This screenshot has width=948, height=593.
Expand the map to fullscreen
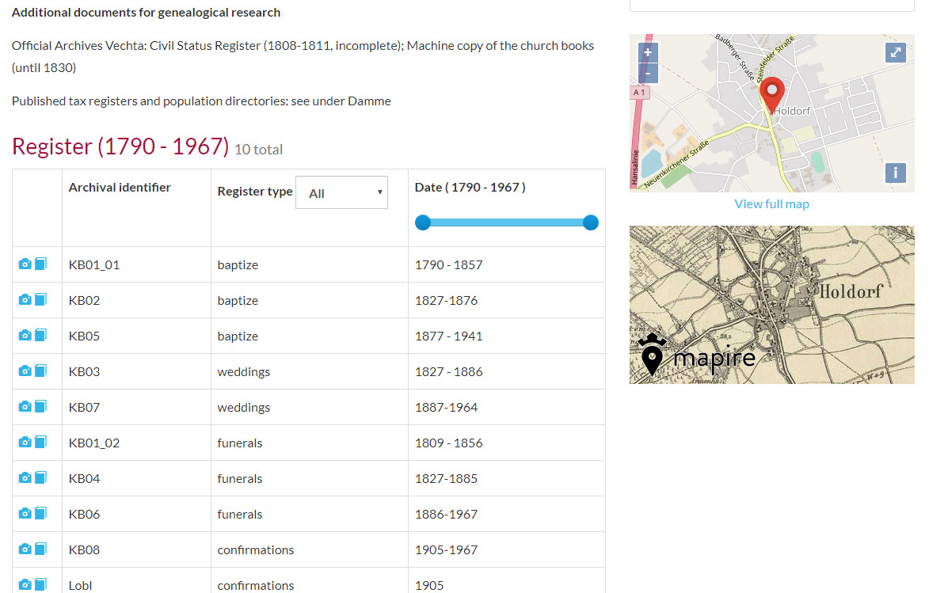coord(896,52)
